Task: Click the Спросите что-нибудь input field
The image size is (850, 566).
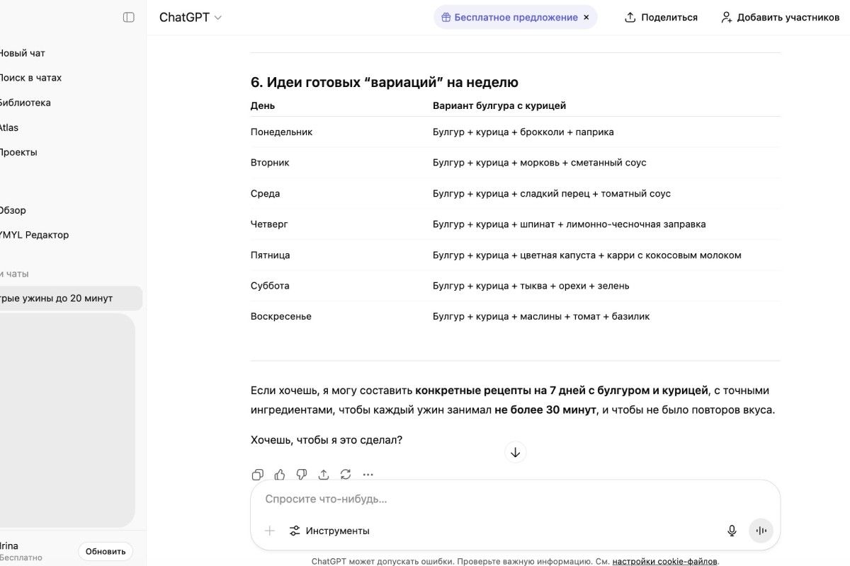Action: pyautogui.click(x=425, y=499)
